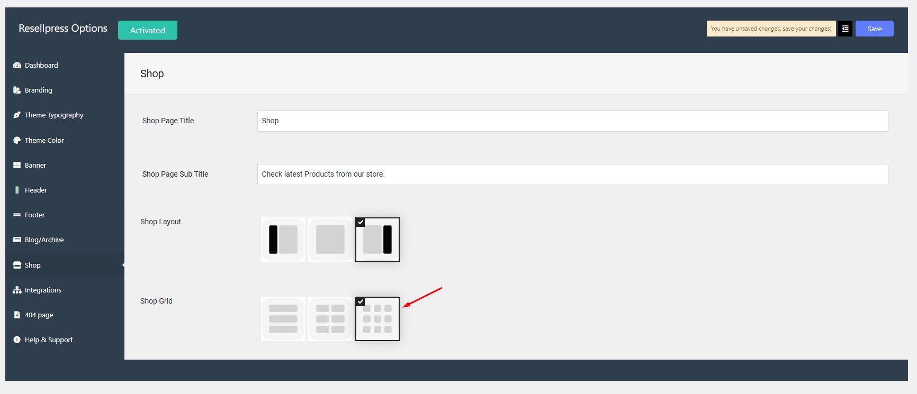Click the Shop Page Sub Title field
Screen dimensions: 917x394
[x=572, y=175]
